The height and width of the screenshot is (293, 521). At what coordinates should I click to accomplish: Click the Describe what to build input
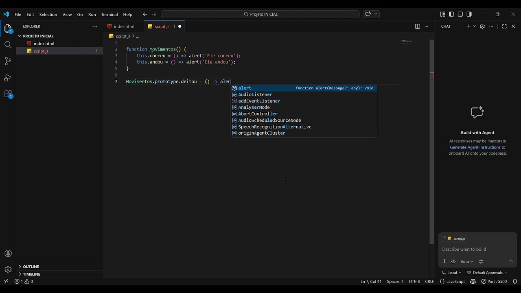pos(477,249)
